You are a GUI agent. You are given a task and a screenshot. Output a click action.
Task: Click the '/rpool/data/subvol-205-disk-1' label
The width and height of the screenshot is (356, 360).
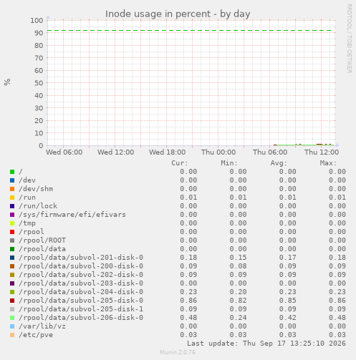[x=81, y=309]
